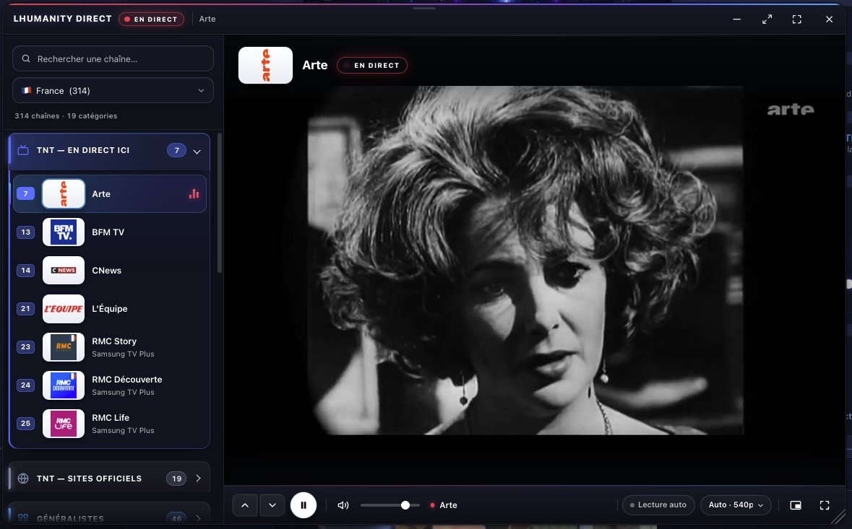852x529 pixels.
Task: Click the TV icon beside TNT — EN DIRECT ICI
Action: tap(23, 150)
